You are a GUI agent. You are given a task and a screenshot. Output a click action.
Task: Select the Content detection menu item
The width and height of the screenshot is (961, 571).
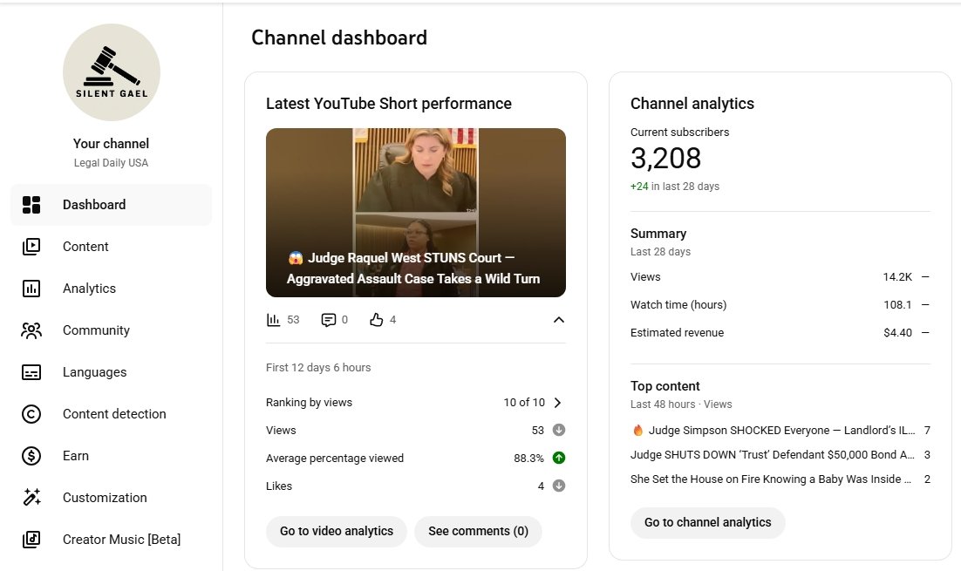(x=114, y=414)
